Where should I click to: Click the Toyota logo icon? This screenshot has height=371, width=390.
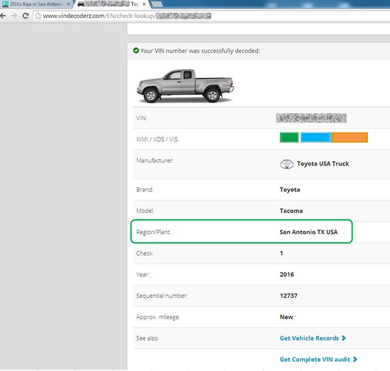point(287,164)
